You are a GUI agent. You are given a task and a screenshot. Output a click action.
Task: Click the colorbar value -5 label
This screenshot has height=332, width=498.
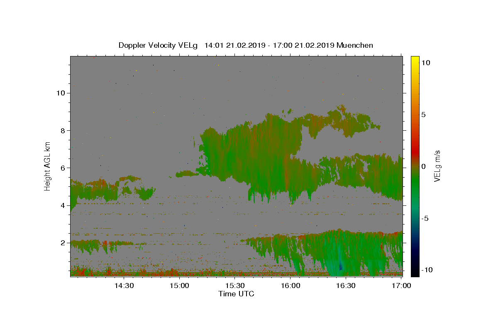425,218
